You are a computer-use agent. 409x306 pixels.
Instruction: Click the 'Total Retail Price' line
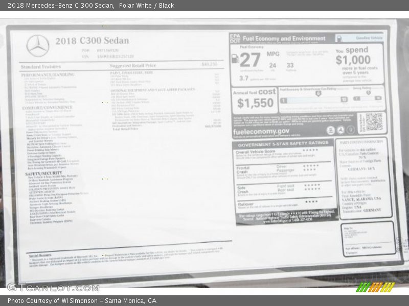[x=125, y=129]
